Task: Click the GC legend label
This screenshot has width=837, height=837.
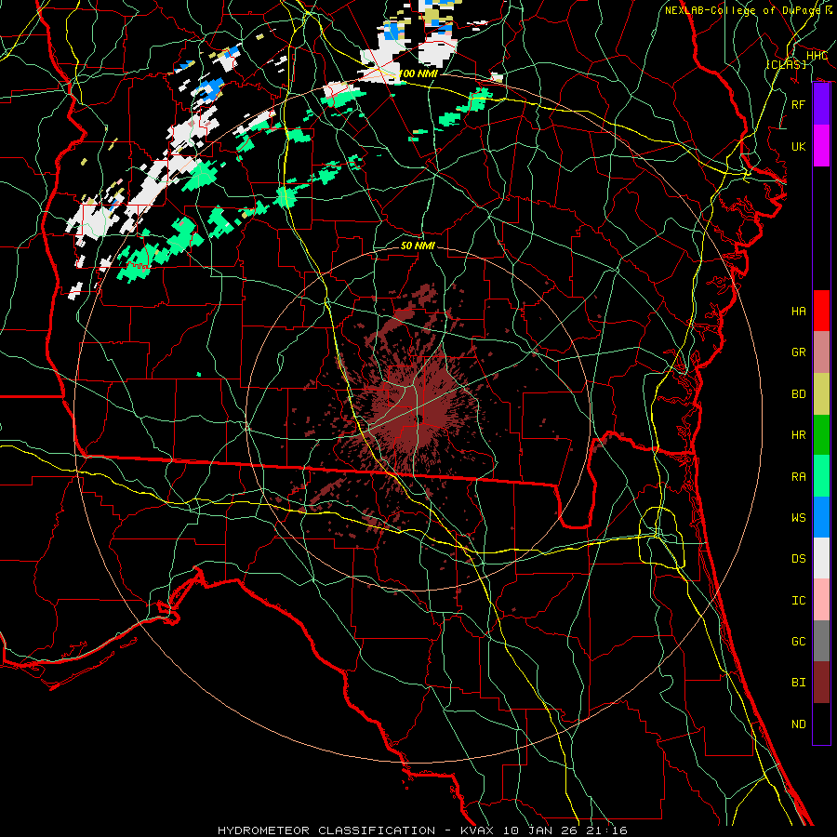Action: 799,642
